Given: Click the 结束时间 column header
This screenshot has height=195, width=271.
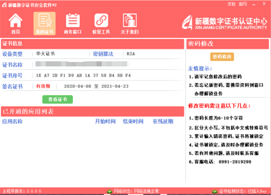Looking at the screenshot, I should (133, 121).
